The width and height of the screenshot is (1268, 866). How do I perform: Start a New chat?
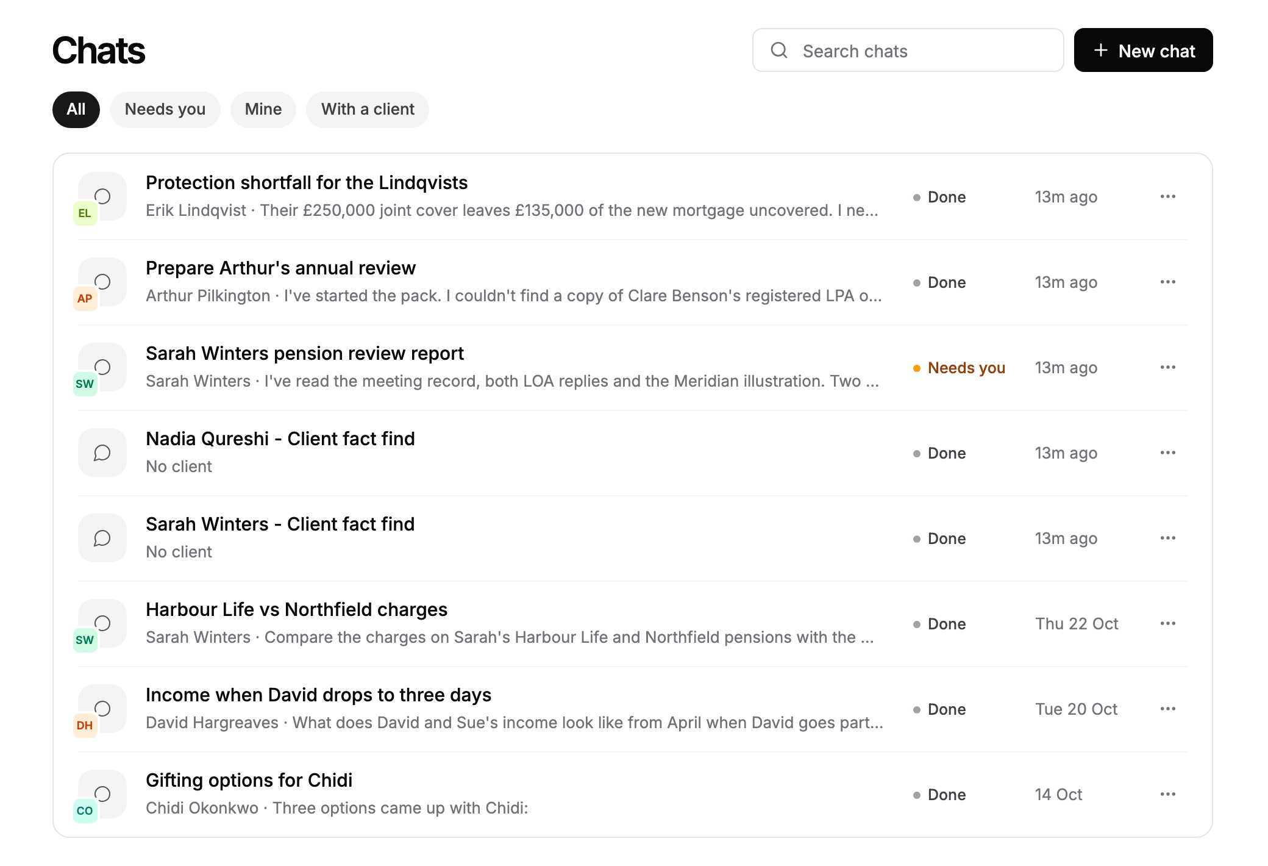tap(1144, 50)
